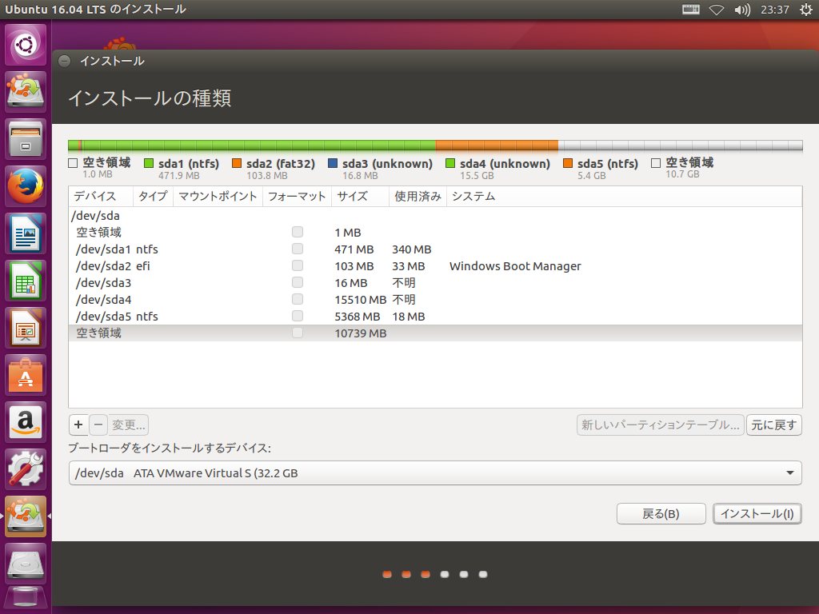Sort by サイズ column header
The height and width of the screenshot is (614, 819).
coord(360,197)
